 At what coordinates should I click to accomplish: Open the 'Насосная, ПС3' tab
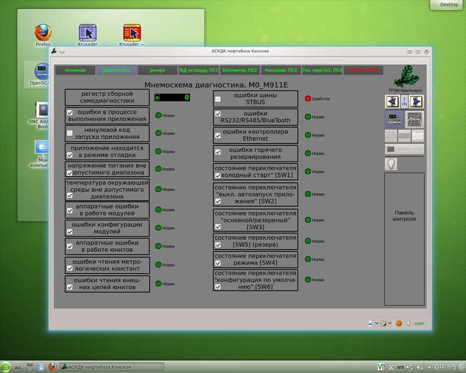pos(281,70)
